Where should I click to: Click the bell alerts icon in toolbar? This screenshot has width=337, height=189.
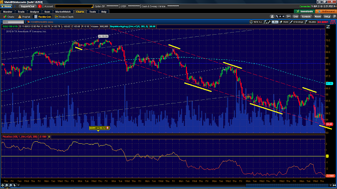[272, 16]
